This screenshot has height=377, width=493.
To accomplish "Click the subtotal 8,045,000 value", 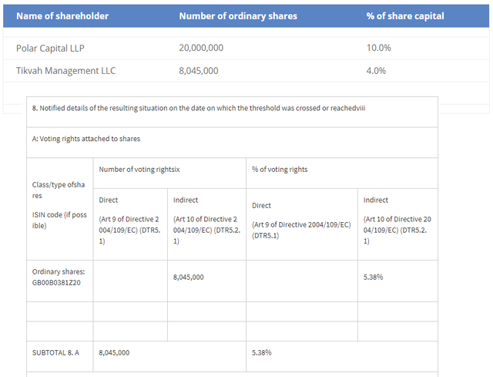I will [x=114, y=353].
